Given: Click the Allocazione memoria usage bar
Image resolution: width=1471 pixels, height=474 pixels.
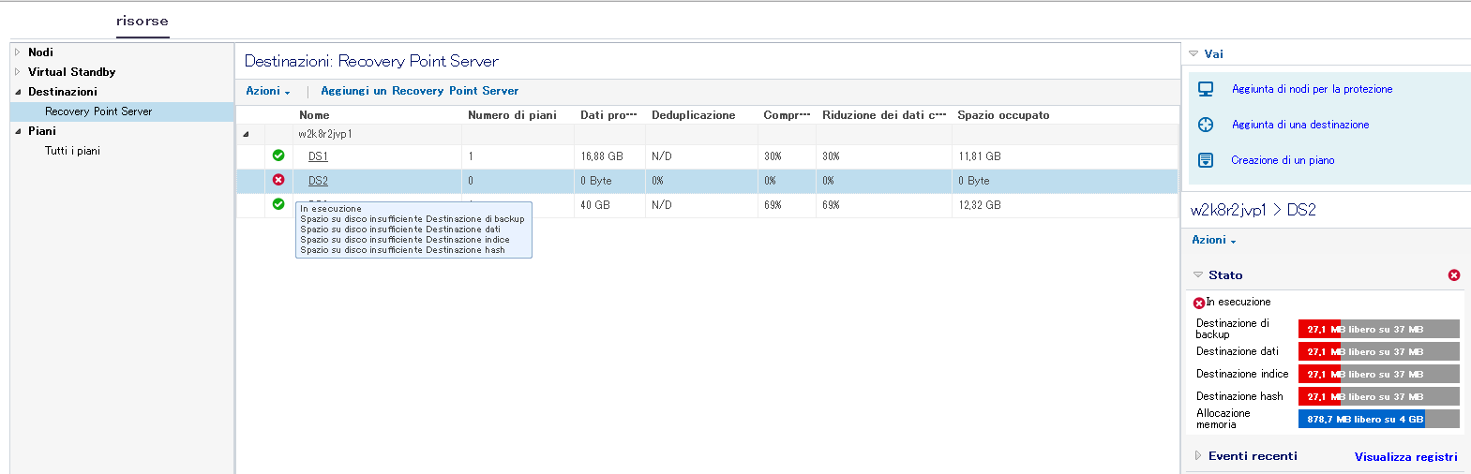Looking at the screenshot, I should point(1377,420).
